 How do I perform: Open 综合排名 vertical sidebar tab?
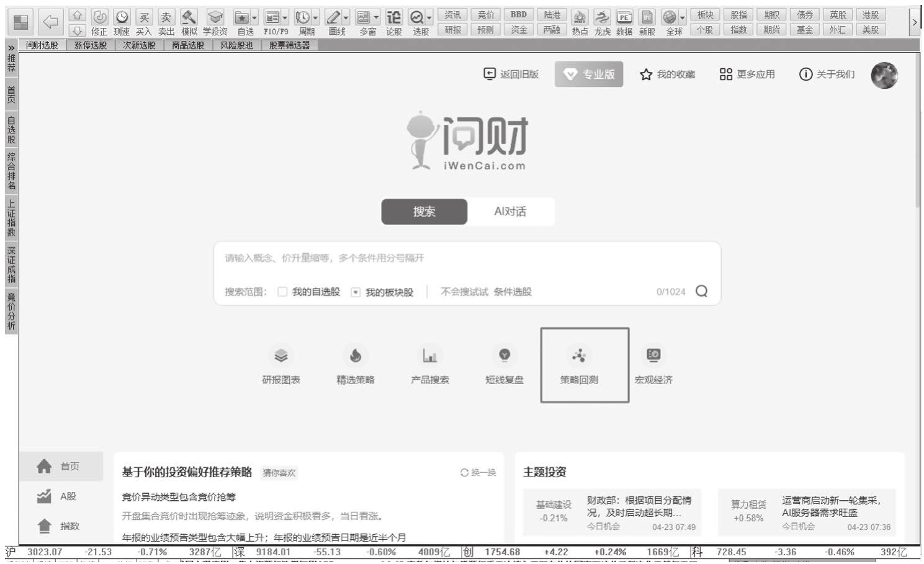coord(11,171)
